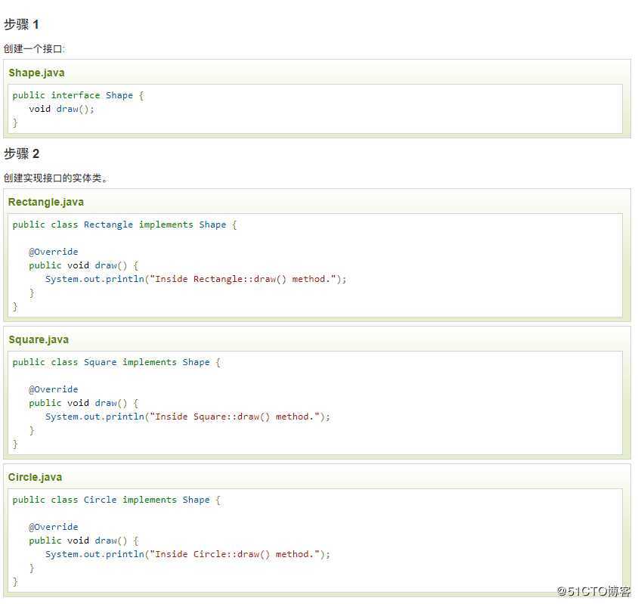This screenshot has width=638, height=604.
Task: Click 'public class Square implements Shape' line
Action: point(116,362)
